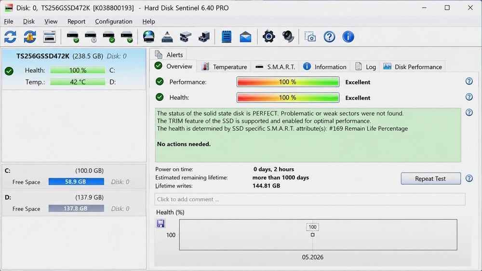
Task: Select the TS256GSSD472K disk entry
Action: coord(74,69)
